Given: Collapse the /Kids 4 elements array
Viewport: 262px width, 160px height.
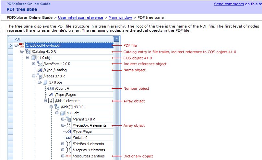Looking at the screenshot, I should tap(45, 101).
